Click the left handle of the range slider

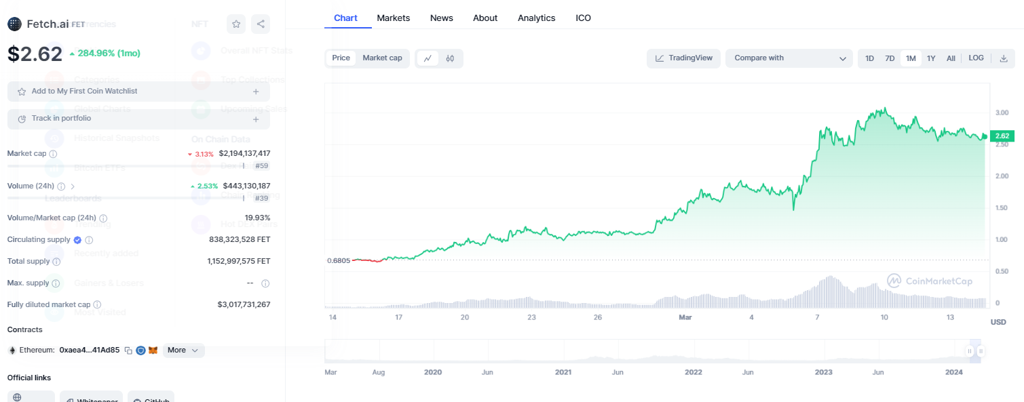(x=970, y=350)
